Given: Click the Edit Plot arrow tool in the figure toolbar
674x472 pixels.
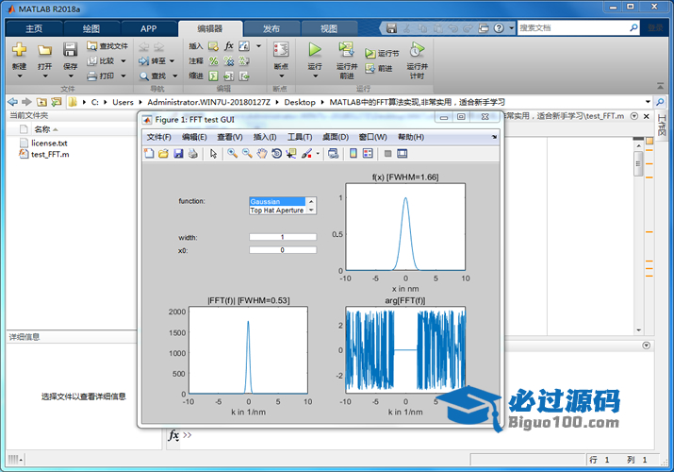Looking at the screenshot, I should coord(213,154).
